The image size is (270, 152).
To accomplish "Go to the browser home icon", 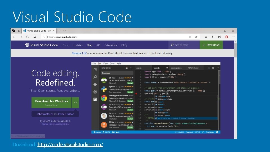I will 35,37.
